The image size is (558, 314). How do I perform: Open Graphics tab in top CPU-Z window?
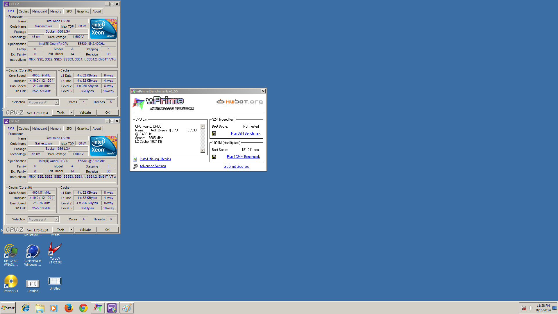pyautogui.click(x=83, y=11)
